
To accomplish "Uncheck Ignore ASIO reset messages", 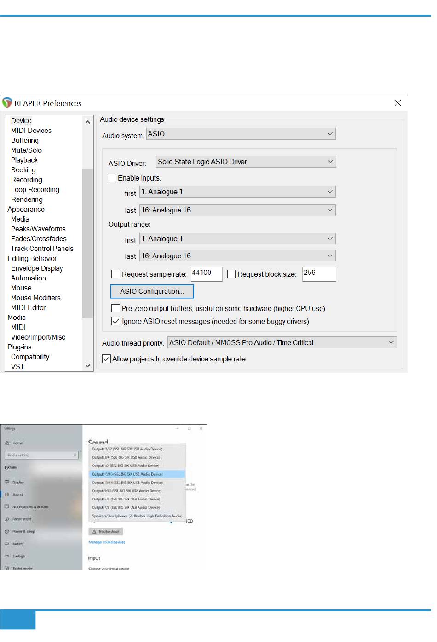I will pyautogui.click(x=116, y=321).
